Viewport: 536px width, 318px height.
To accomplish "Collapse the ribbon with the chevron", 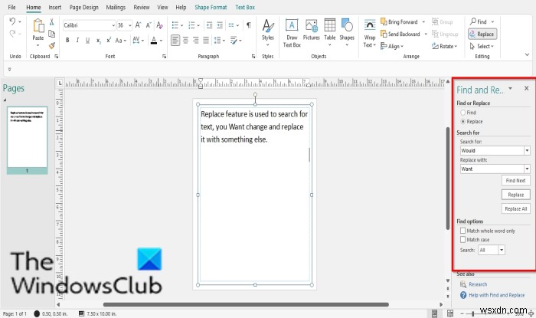I will [x=527, y=54].
